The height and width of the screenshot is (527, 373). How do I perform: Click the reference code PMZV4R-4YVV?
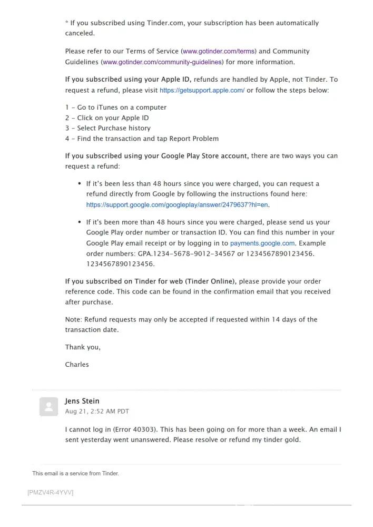51,492
